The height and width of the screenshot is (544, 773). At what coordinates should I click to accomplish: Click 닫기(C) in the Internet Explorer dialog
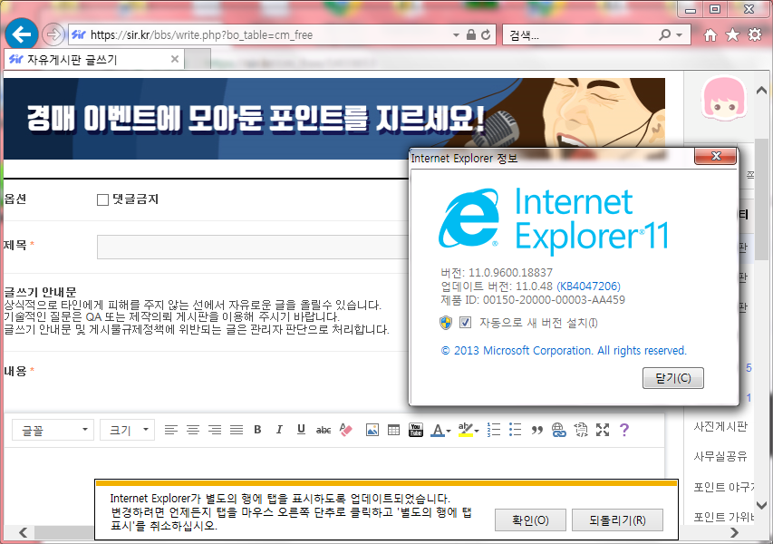[673, 378]
